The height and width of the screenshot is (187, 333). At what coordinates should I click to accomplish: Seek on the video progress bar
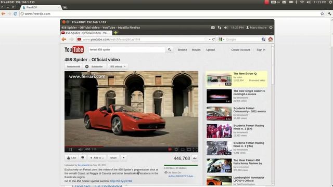[132, 146]
